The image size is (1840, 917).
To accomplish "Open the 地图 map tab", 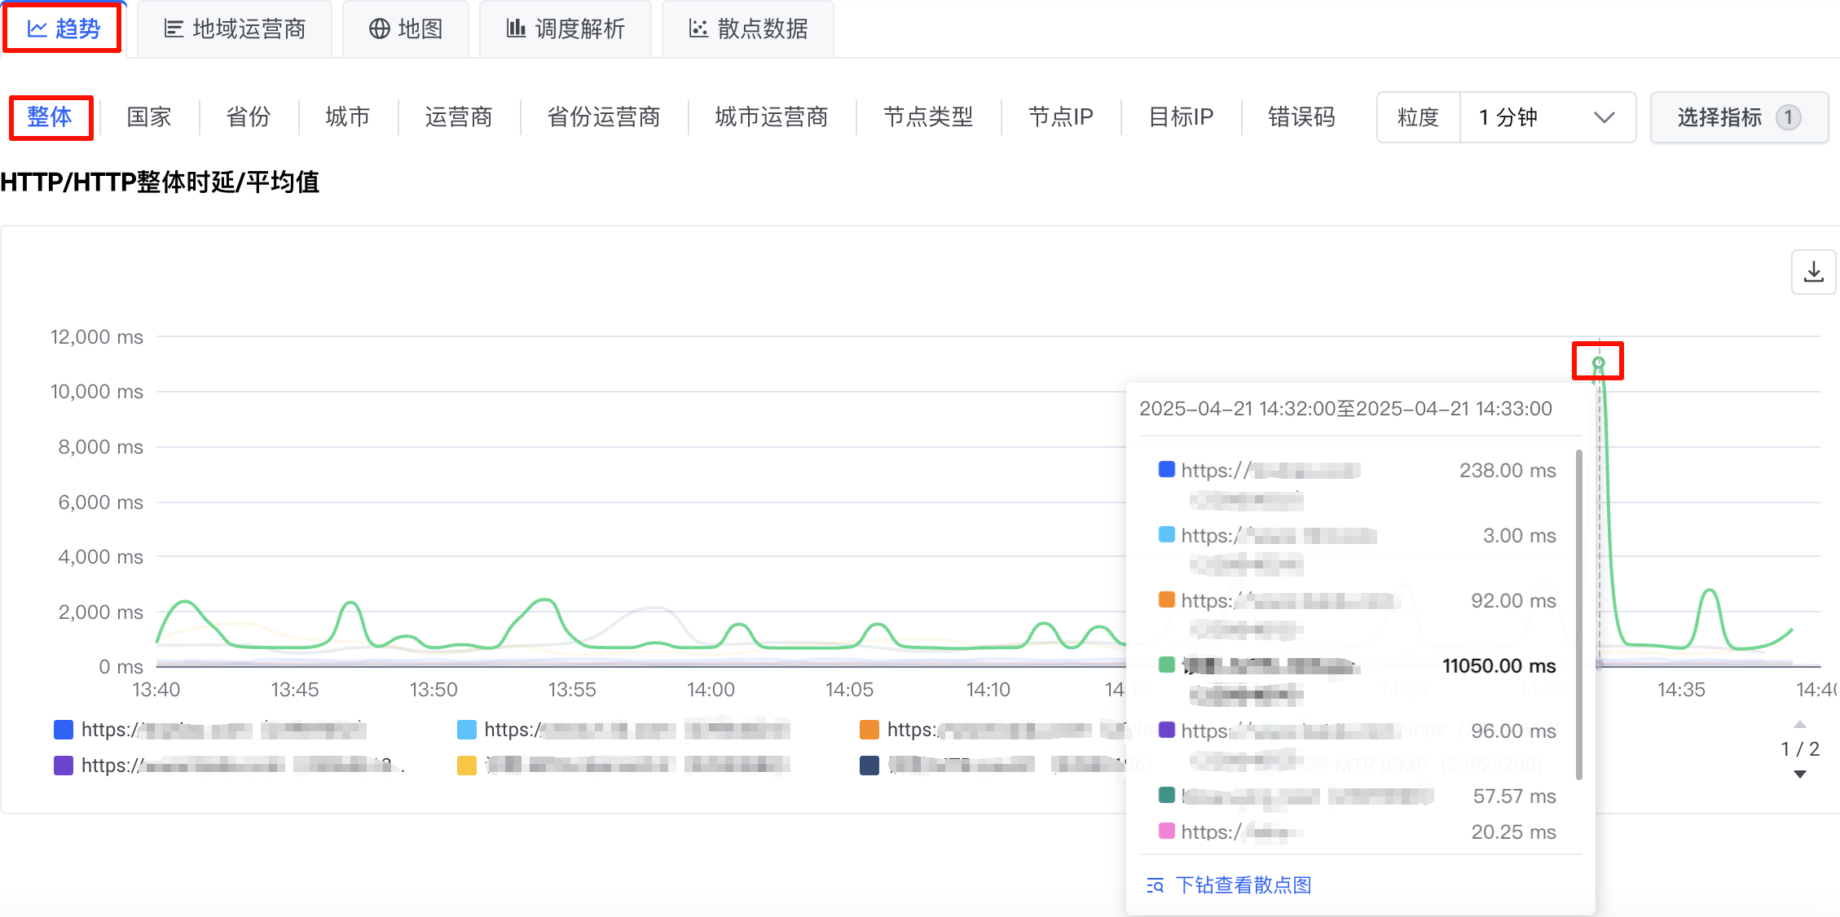I will 405,29.
